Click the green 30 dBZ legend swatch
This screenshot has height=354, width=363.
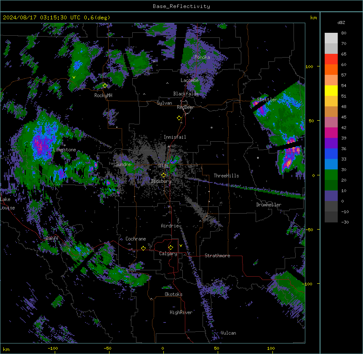coord(331,175)
